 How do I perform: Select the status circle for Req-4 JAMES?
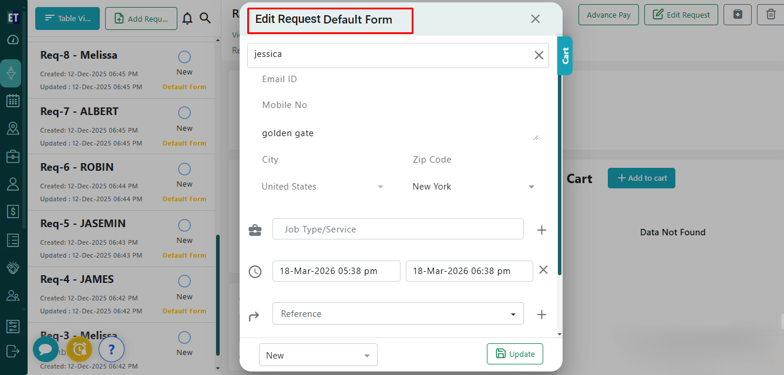coord(184,281)
